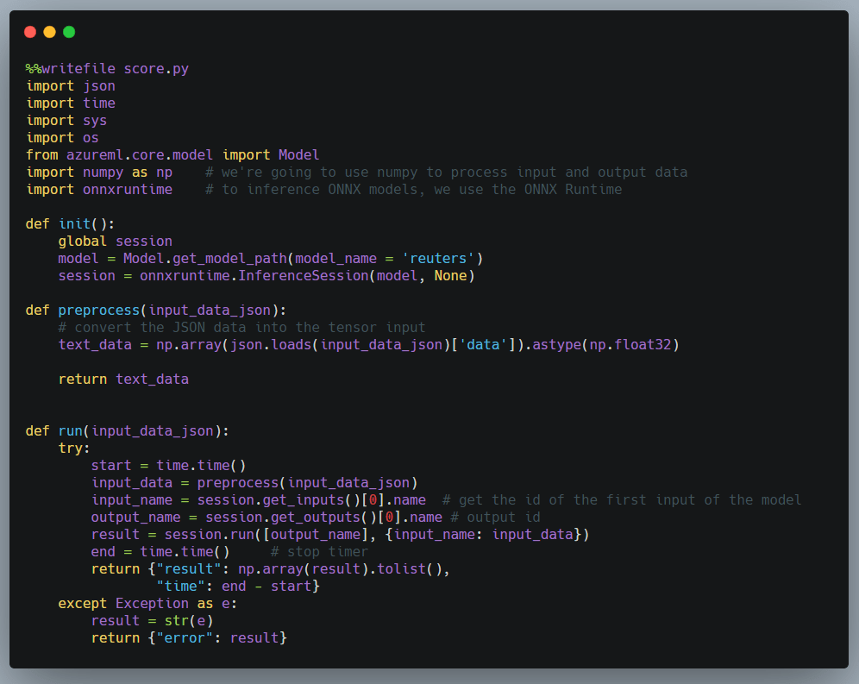Click the 'try:' keyword

[74, 448]
